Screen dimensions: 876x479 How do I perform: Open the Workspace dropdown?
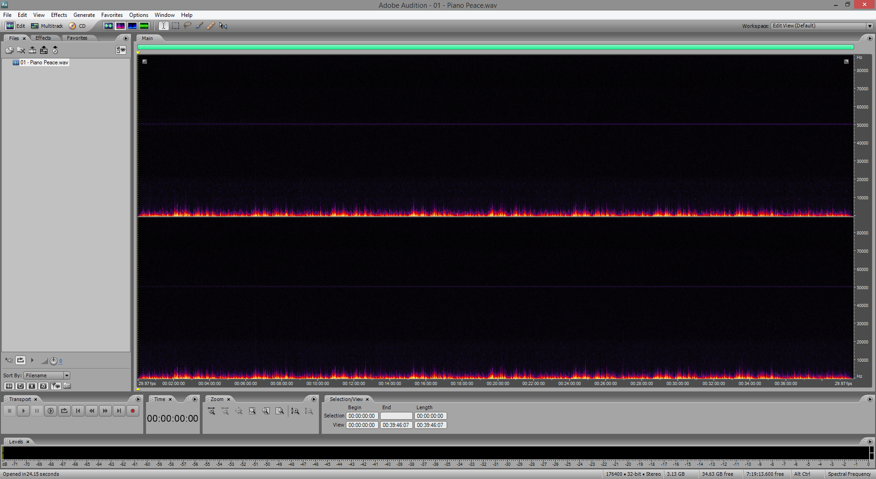822,26
